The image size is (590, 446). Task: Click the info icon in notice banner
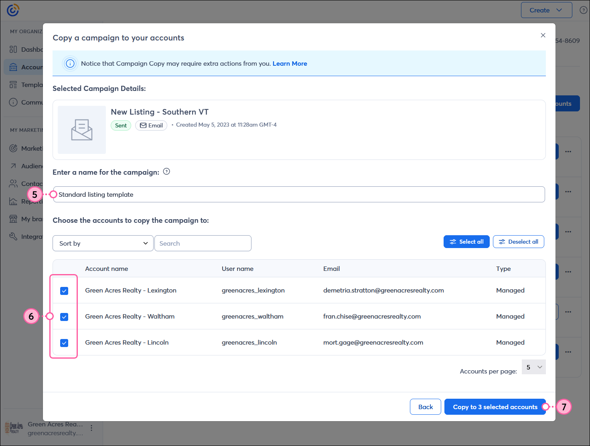point(70,63)
